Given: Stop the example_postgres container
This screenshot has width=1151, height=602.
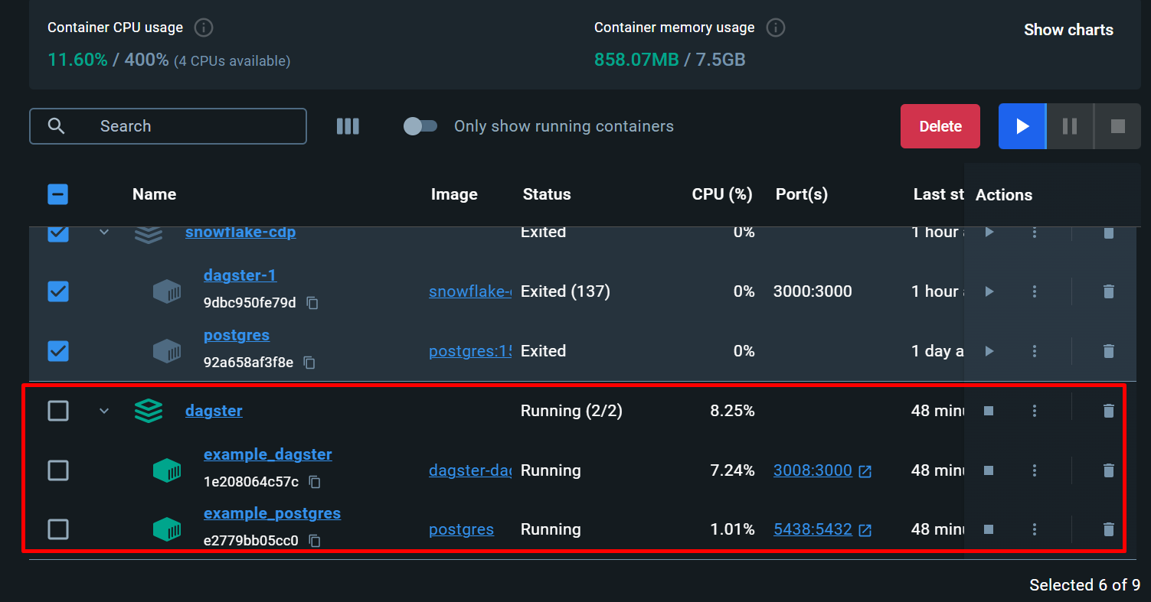Looking at the screenshot, I should pyautogui.click(x=989, y=529).
